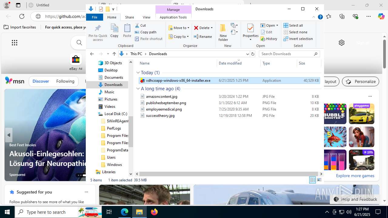Click Help and Feedback button
The height and width of the screenshot is (218, 388).
[355, 199]
